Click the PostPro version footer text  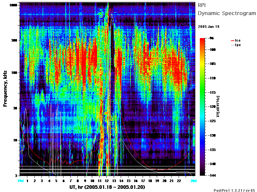pyautogui.click(x=235, y=190)
